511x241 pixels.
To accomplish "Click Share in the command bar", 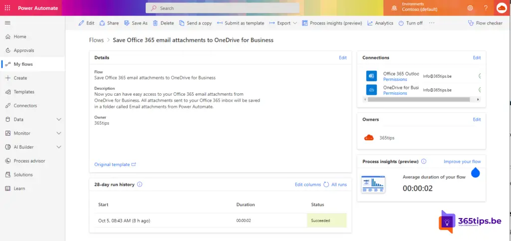I will tap(109, 23).
